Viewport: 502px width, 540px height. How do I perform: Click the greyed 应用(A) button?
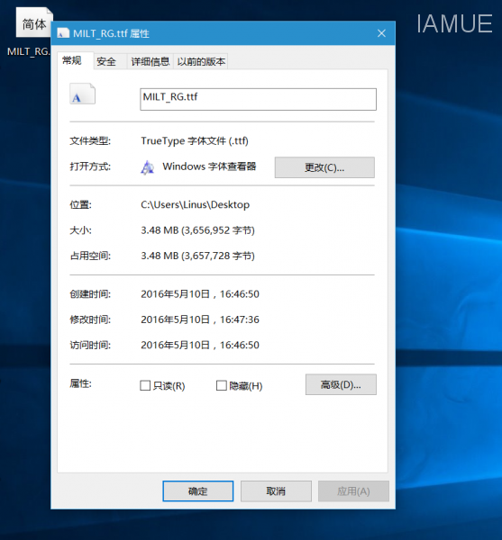[x=353, y=491]
